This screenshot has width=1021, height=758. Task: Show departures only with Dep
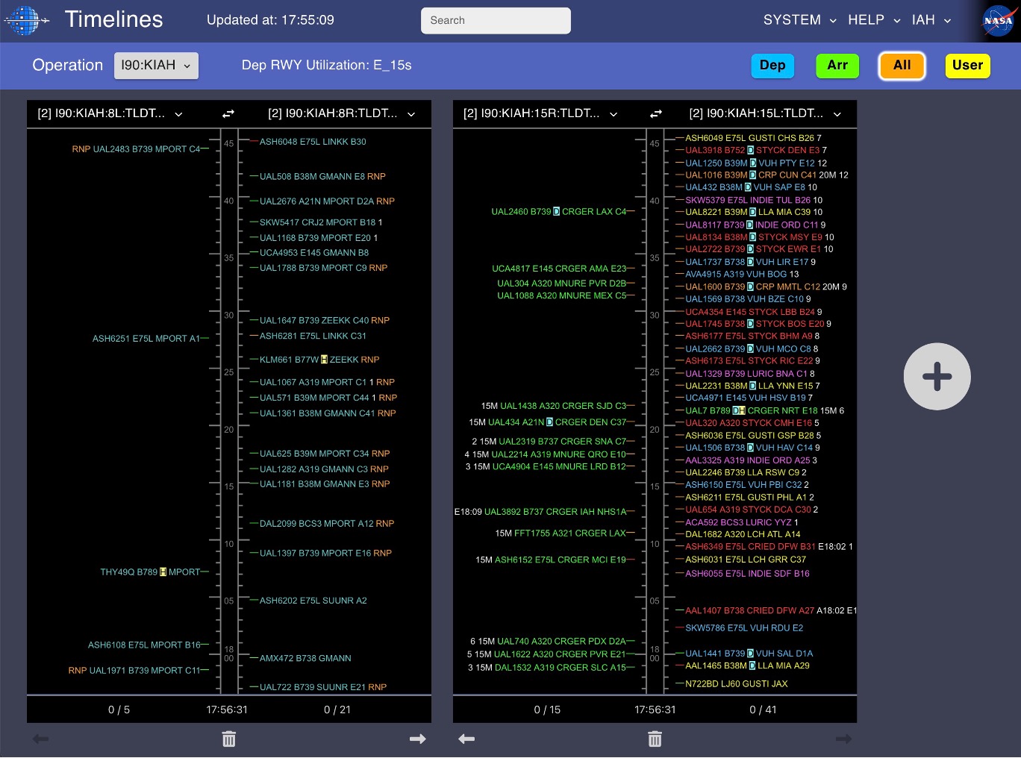point(772,66)
